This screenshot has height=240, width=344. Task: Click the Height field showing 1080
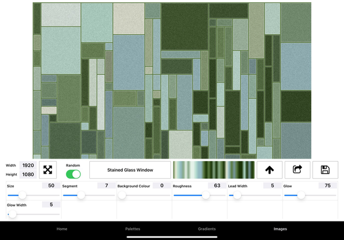(x=28, y=175)
